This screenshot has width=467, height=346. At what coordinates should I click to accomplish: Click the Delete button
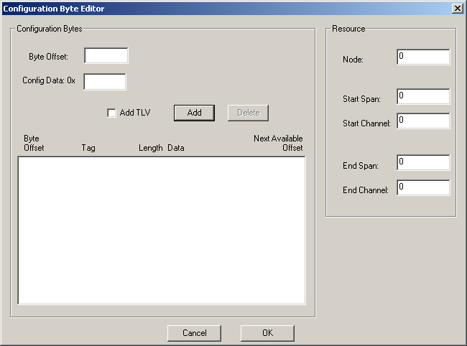tap(248, 113)
